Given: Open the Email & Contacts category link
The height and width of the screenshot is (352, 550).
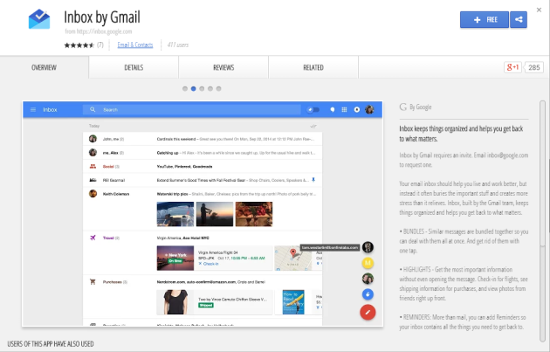Looking at the screenshot, I should pyautogui.click(x=135, y=45).
